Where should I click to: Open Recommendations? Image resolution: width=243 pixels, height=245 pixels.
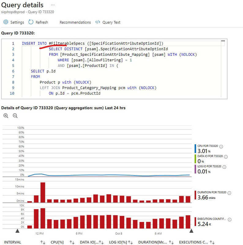(x=75, y=22)
